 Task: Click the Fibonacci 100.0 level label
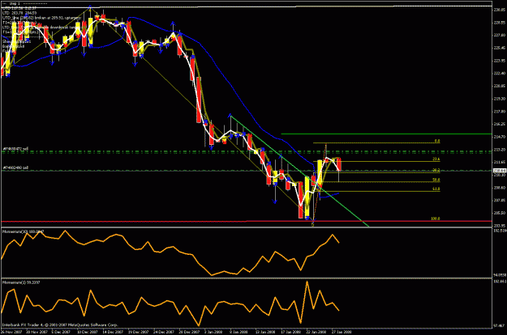tap(436, 218)
